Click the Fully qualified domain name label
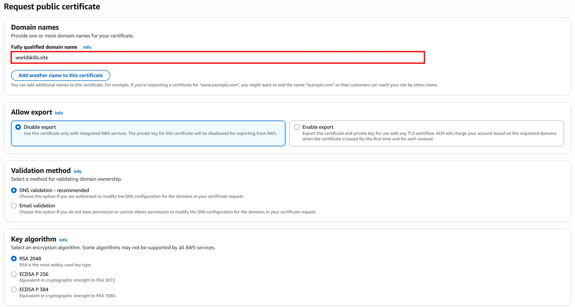The image size is (575, 307). [x=44, y=47]
